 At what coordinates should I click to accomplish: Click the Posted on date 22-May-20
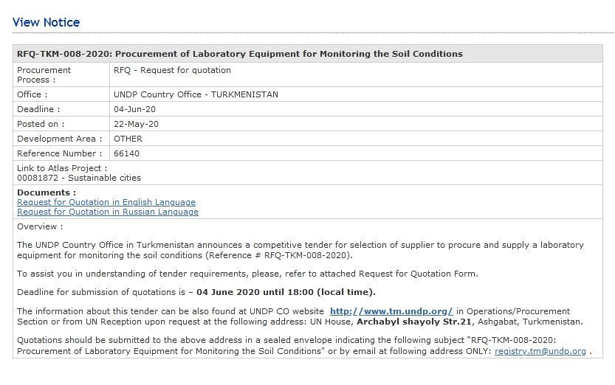coord(136,124)
